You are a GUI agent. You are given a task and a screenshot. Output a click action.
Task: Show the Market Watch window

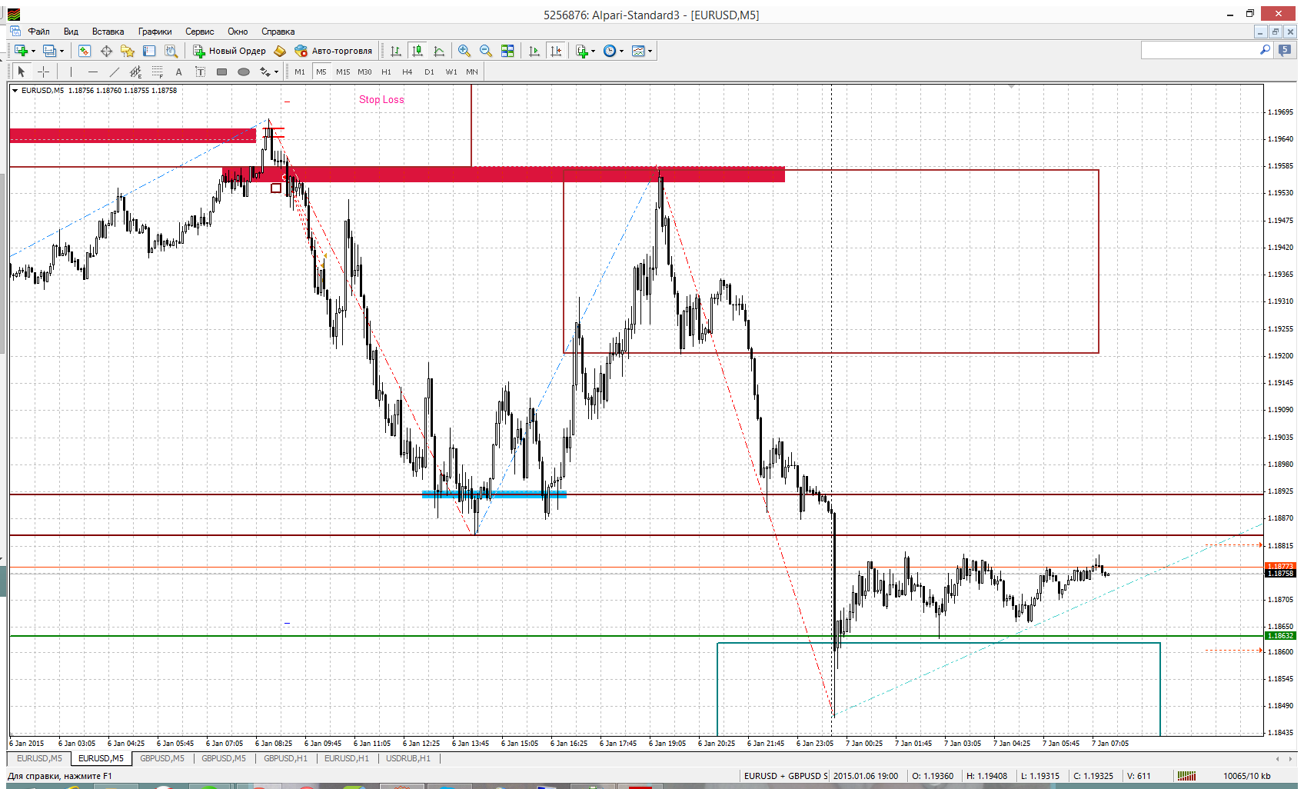coord(85,51)
